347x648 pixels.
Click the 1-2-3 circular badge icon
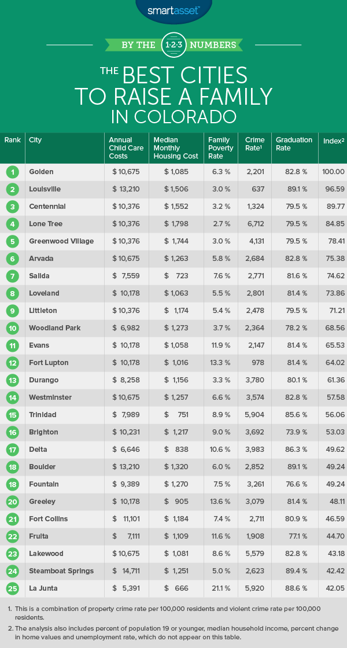173,45
